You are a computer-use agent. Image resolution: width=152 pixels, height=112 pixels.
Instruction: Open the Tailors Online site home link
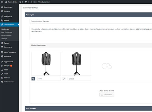click(x=11, y=2)
